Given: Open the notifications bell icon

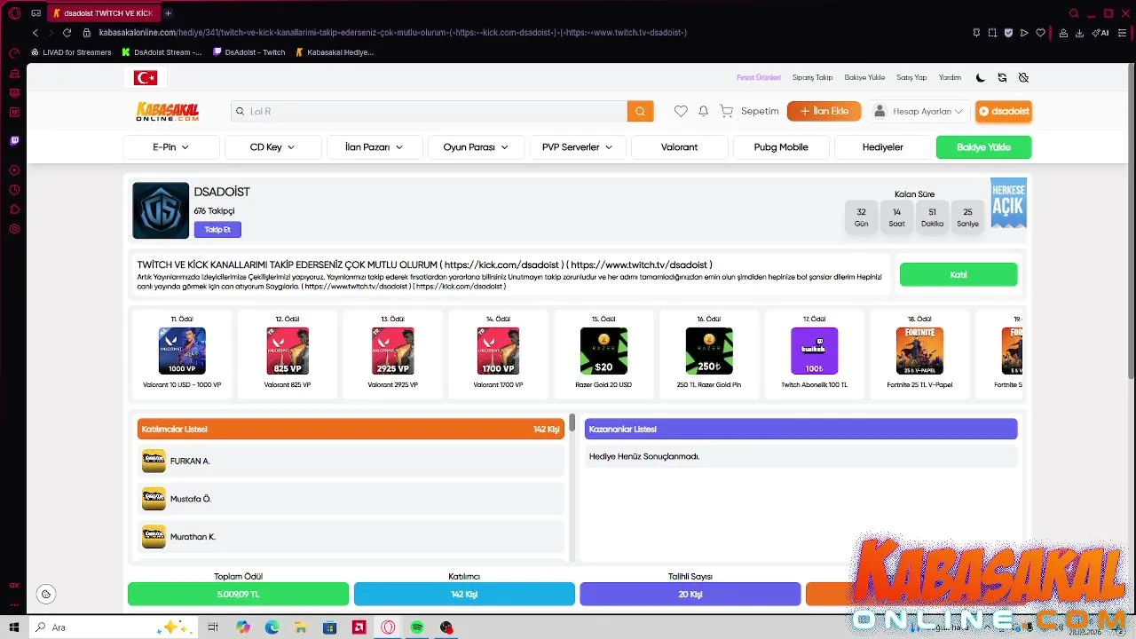Looking at the screenshot, I should pyautogui.click(x=703, y=111).
